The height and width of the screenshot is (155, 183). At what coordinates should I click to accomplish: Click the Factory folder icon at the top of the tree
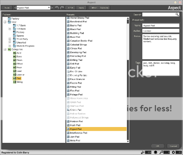[9, 19]
